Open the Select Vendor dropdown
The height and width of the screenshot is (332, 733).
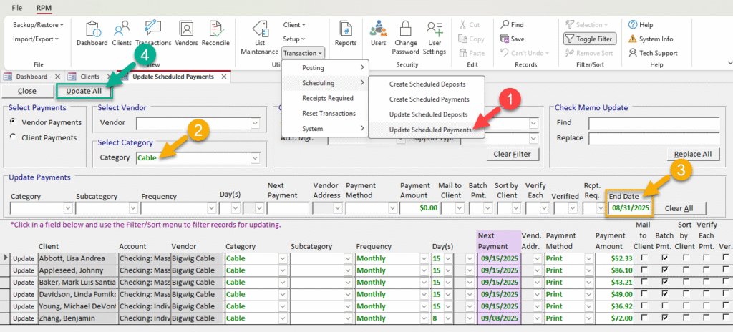255,123
